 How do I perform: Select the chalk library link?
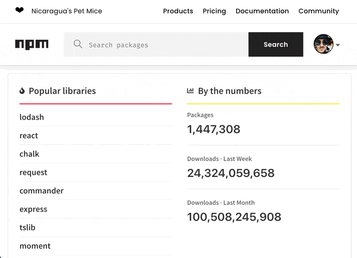click(x=29, y=154)
